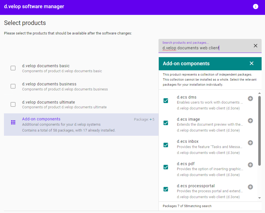
Task: Close the Add-on components panel
Action: [251, 64]
